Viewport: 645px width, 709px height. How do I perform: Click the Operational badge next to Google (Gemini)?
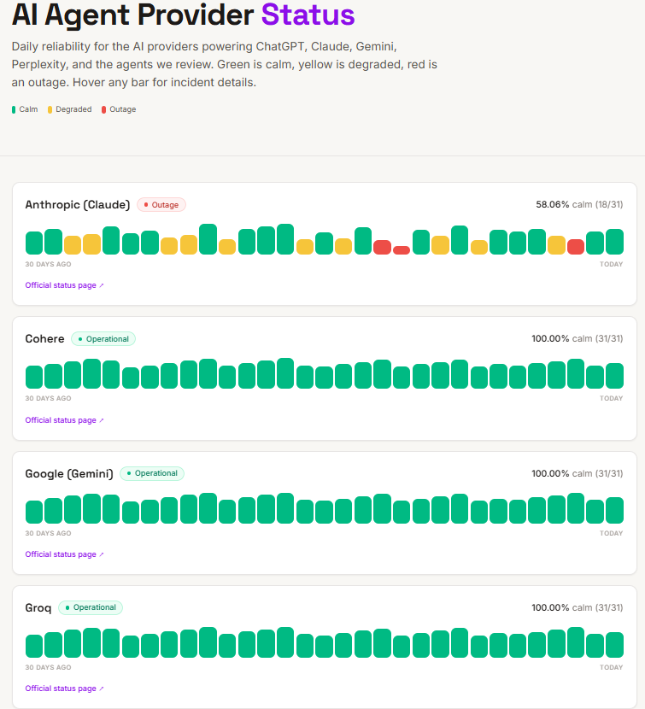click(152, 473)
